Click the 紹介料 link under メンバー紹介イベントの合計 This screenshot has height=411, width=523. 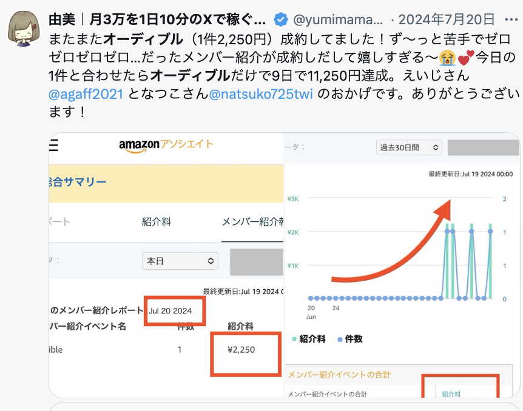pyautogui.click(x=451, y=394)
